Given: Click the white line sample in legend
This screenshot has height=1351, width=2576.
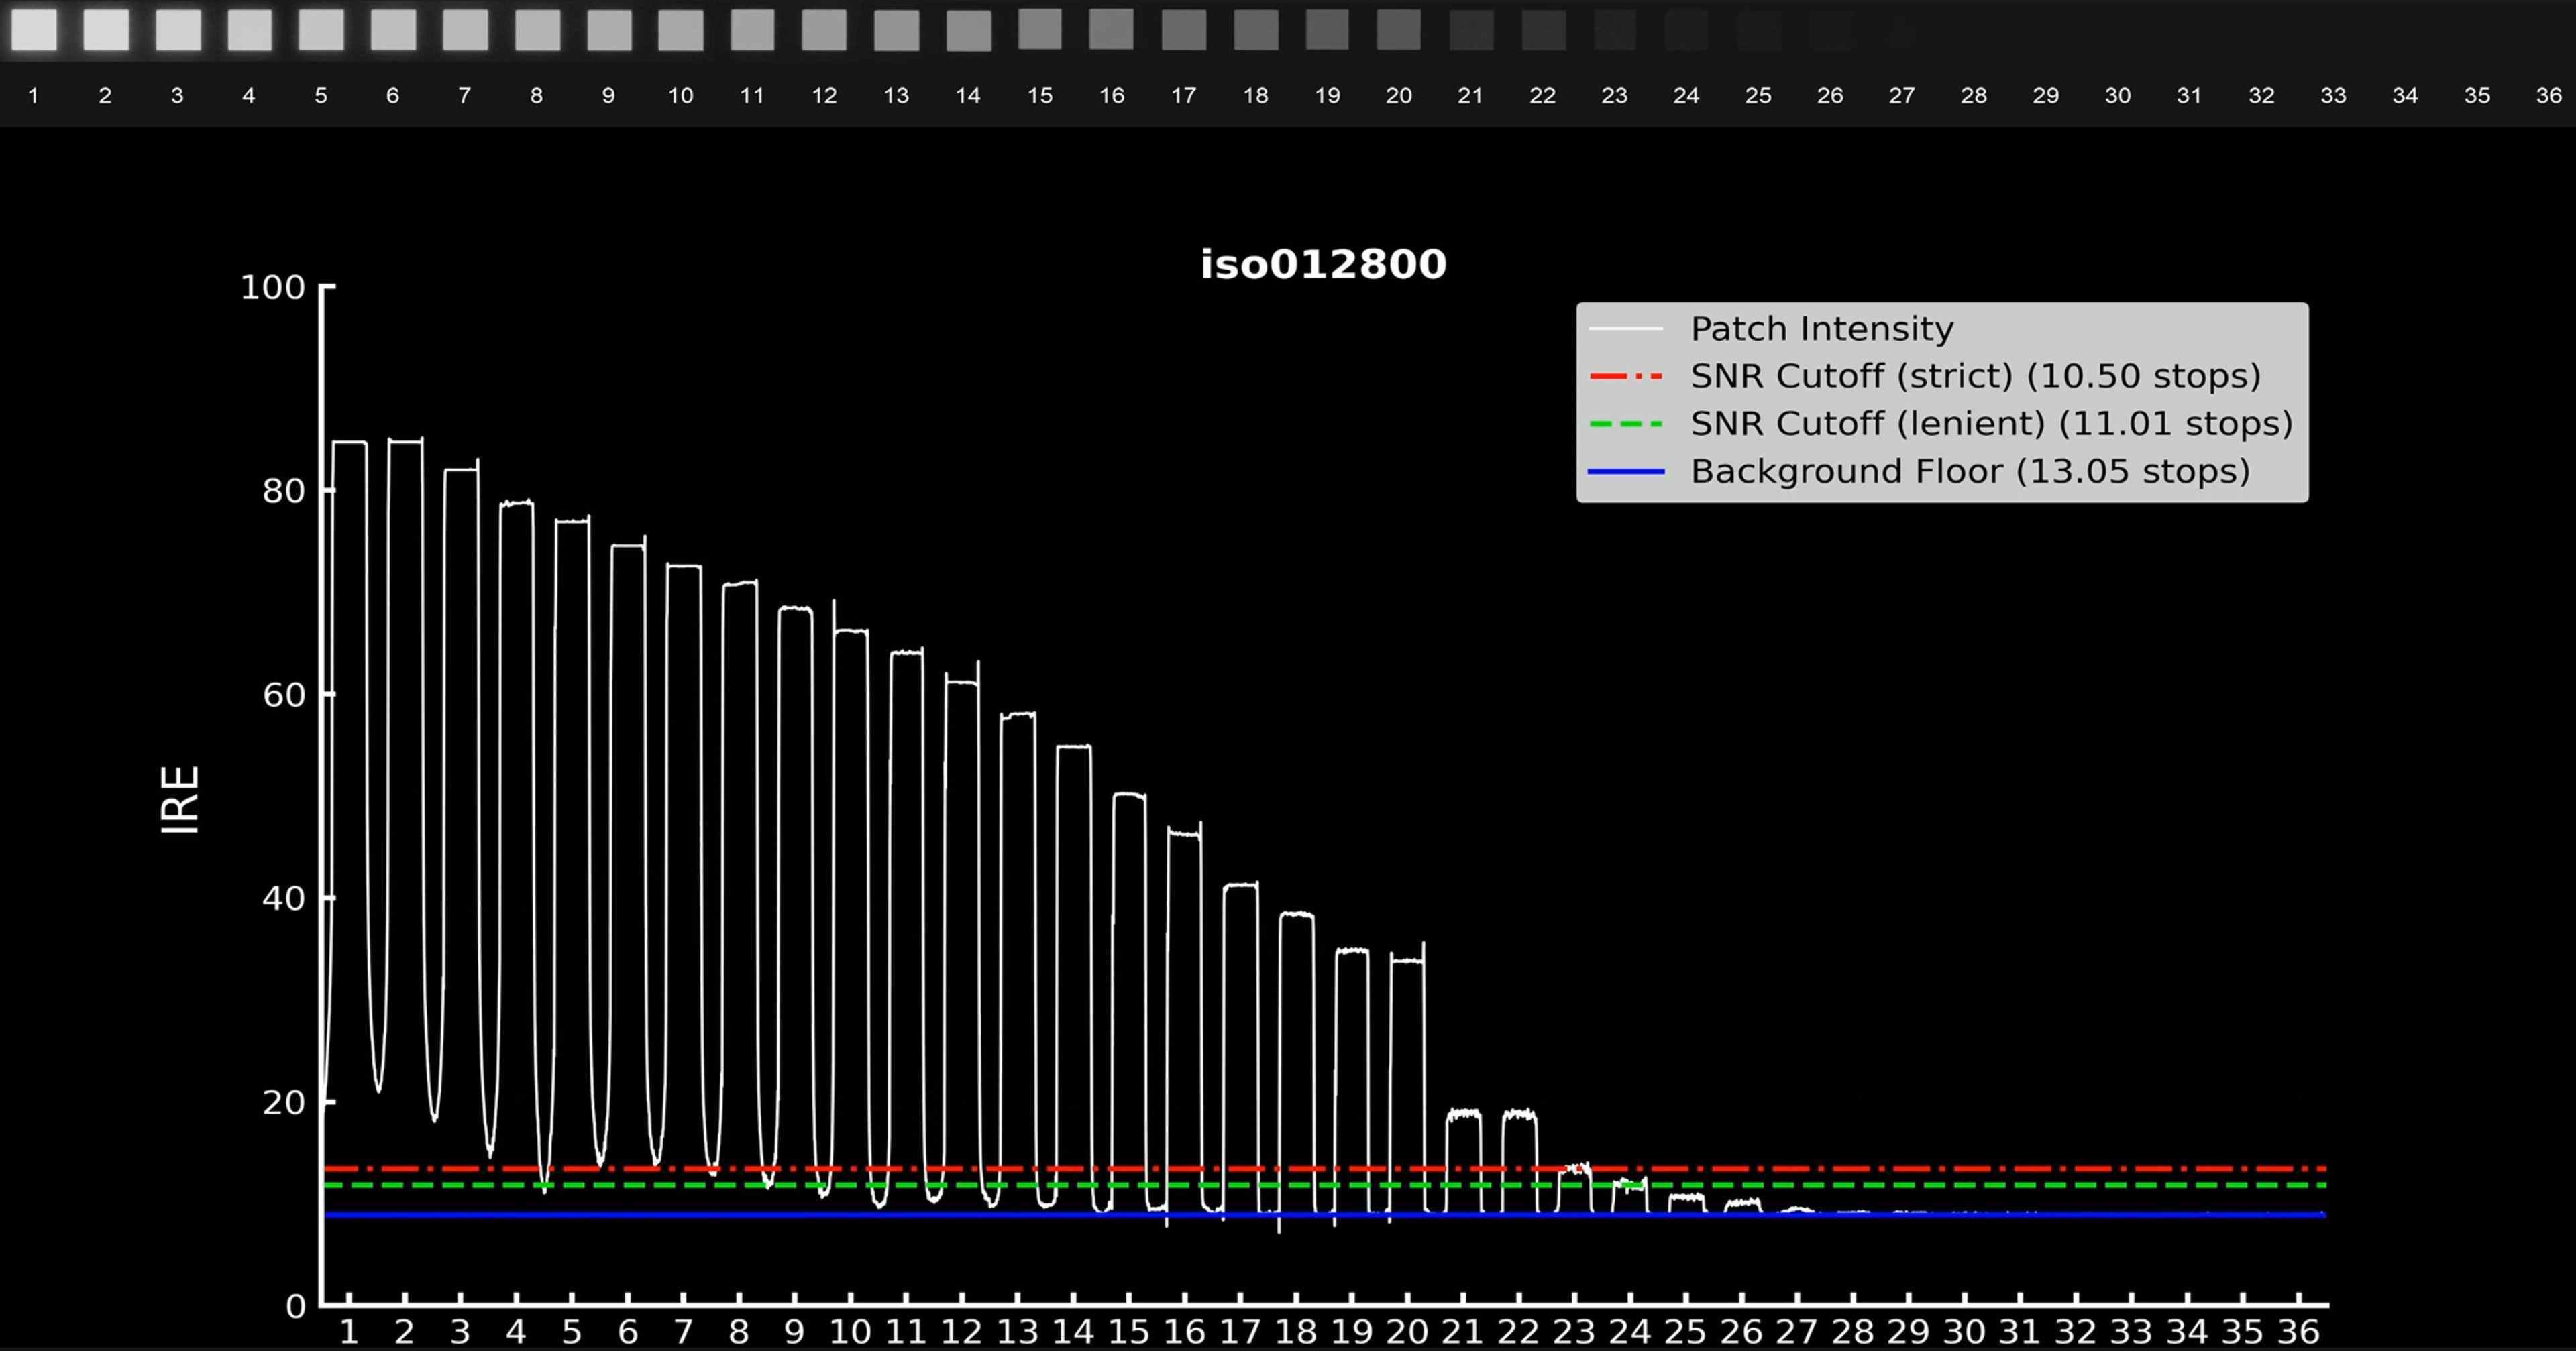Looking at the screenshot, I should (1626, 329).
